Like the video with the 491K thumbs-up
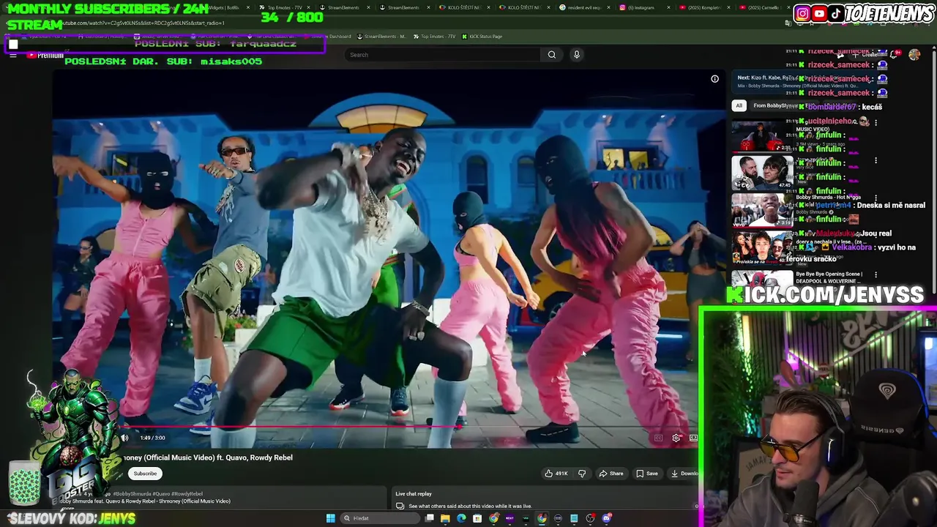 click(556, 474)
